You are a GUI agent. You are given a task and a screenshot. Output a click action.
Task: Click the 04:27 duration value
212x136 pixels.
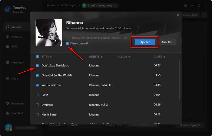click(x=157, y=65)
